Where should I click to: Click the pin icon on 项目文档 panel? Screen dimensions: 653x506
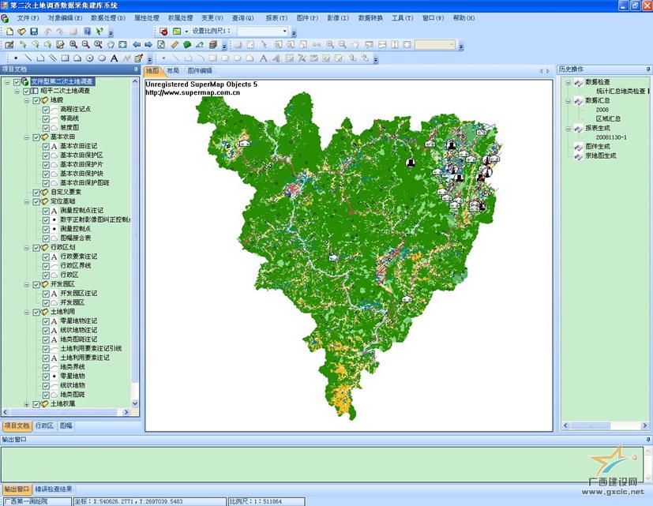pos(136,69)
